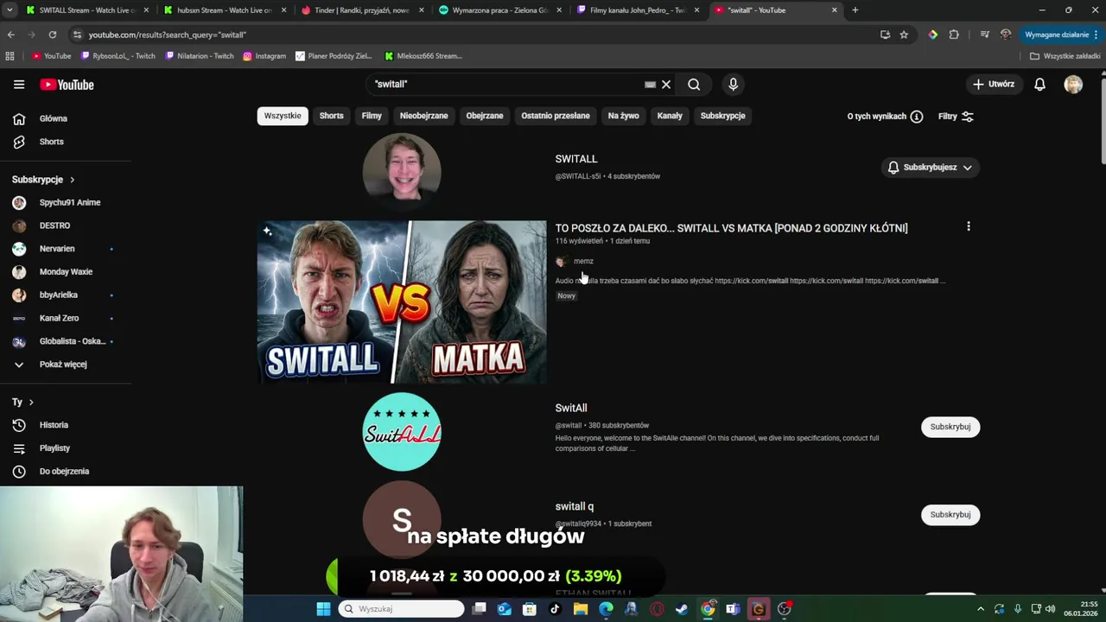Open the YouTube hamburger guide menu

tap(19, 85)
